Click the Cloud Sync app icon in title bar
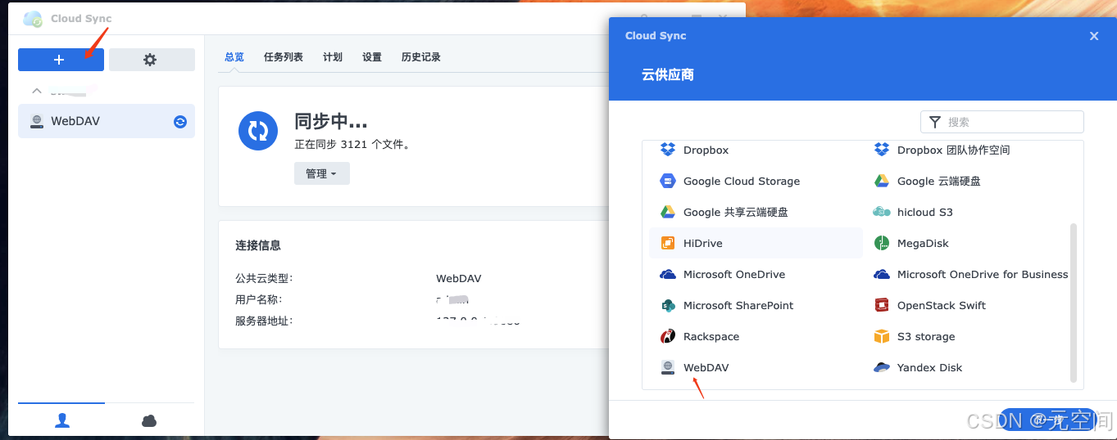This screenshot has width=1117, height=440. coord(33,18)
